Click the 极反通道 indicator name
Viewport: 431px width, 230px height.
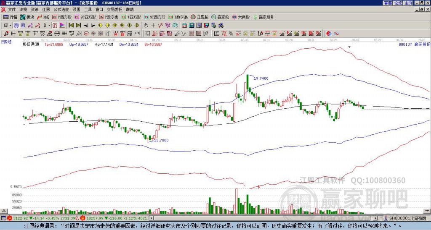pyautogui.click(x=31, y=44)
